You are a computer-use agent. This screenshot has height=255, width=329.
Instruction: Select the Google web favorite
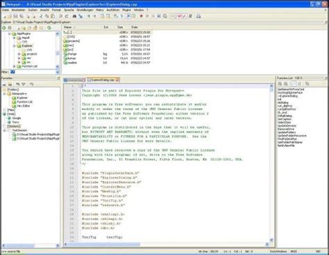pyautogui.click(x=17, y=118)
